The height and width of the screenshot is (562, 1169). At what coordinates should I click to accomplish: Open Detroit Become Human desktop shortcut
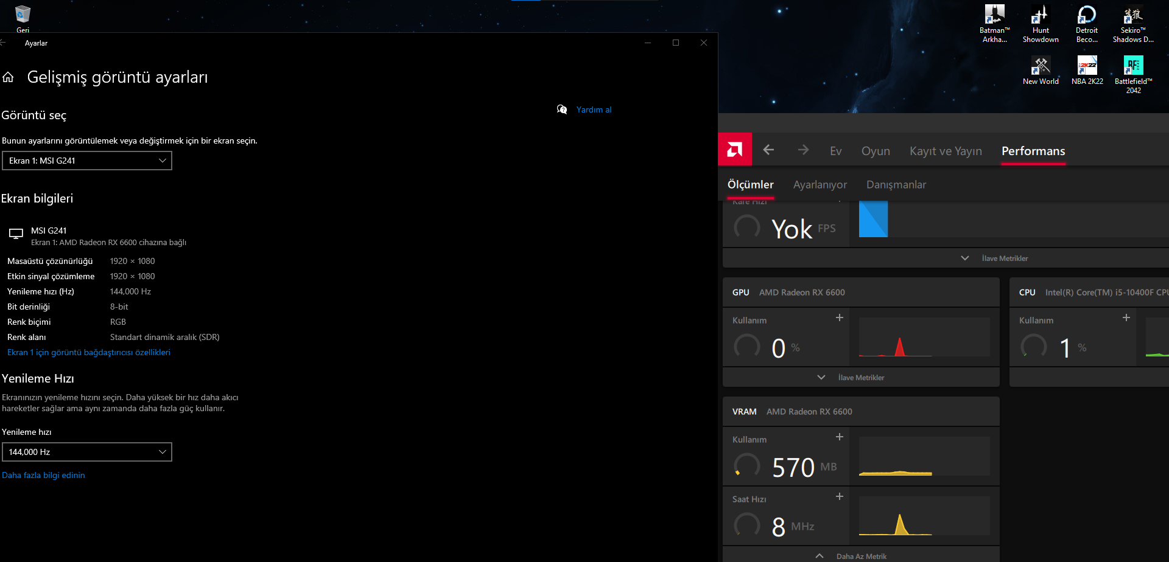[x=1087, y=24]
